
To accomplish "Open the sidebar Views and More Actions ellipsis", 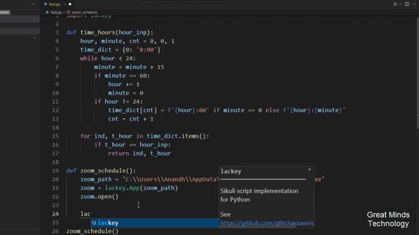I will (x=33, y=4).
